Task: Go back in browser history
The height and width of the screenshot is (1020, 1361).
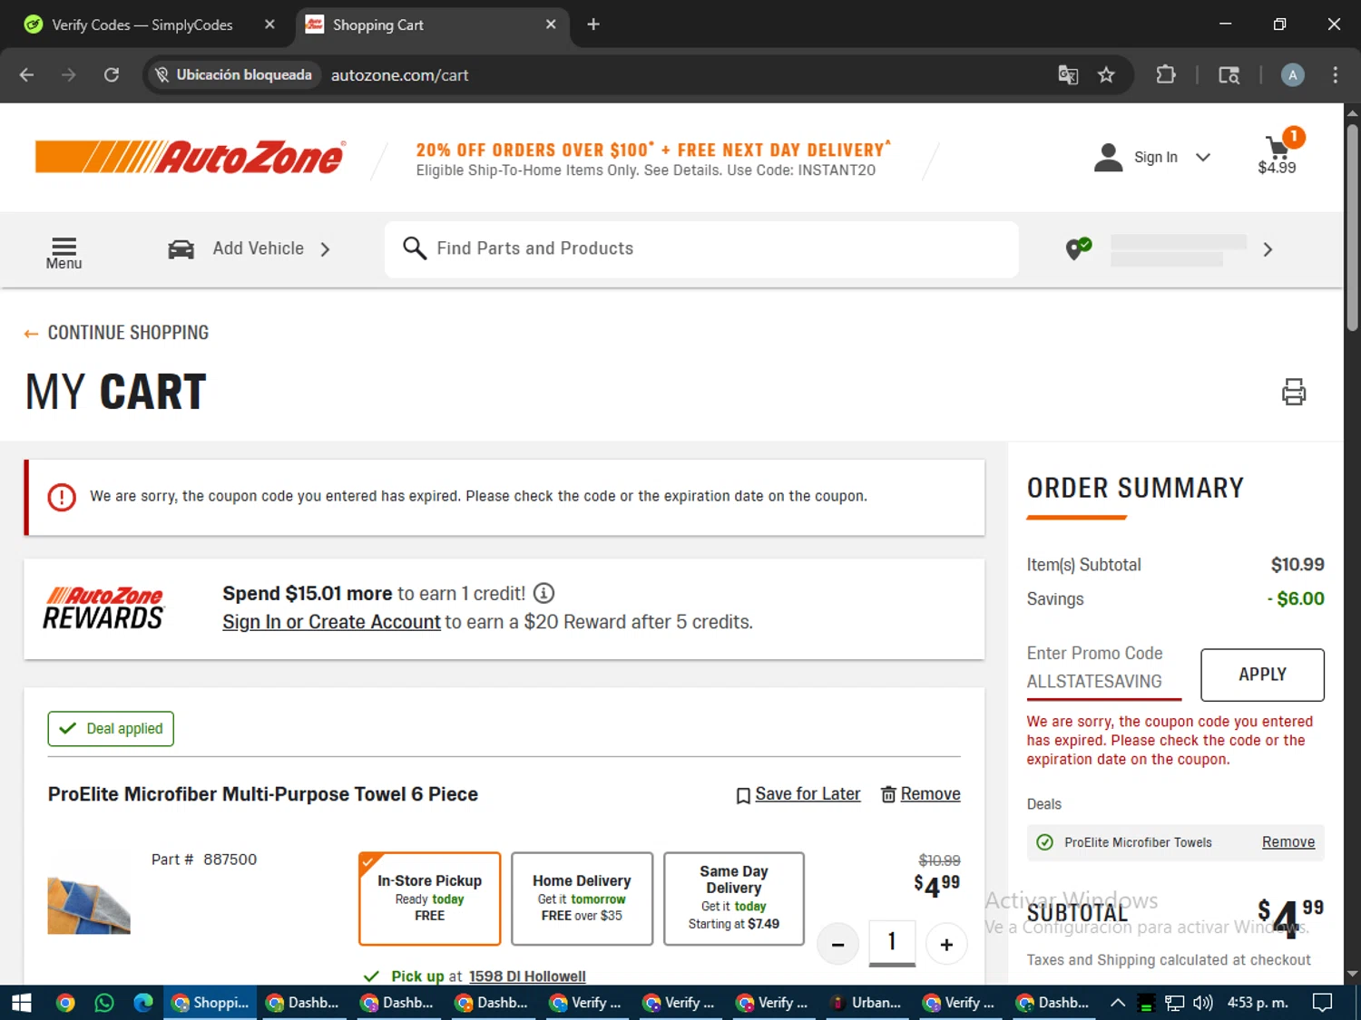Action: click(26, 75)
